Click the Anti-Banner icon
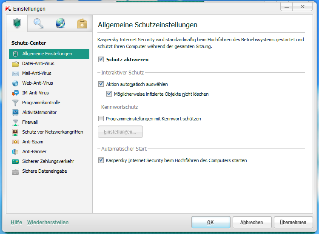This screenshot has width=319, height=234. tap(15, 151)
